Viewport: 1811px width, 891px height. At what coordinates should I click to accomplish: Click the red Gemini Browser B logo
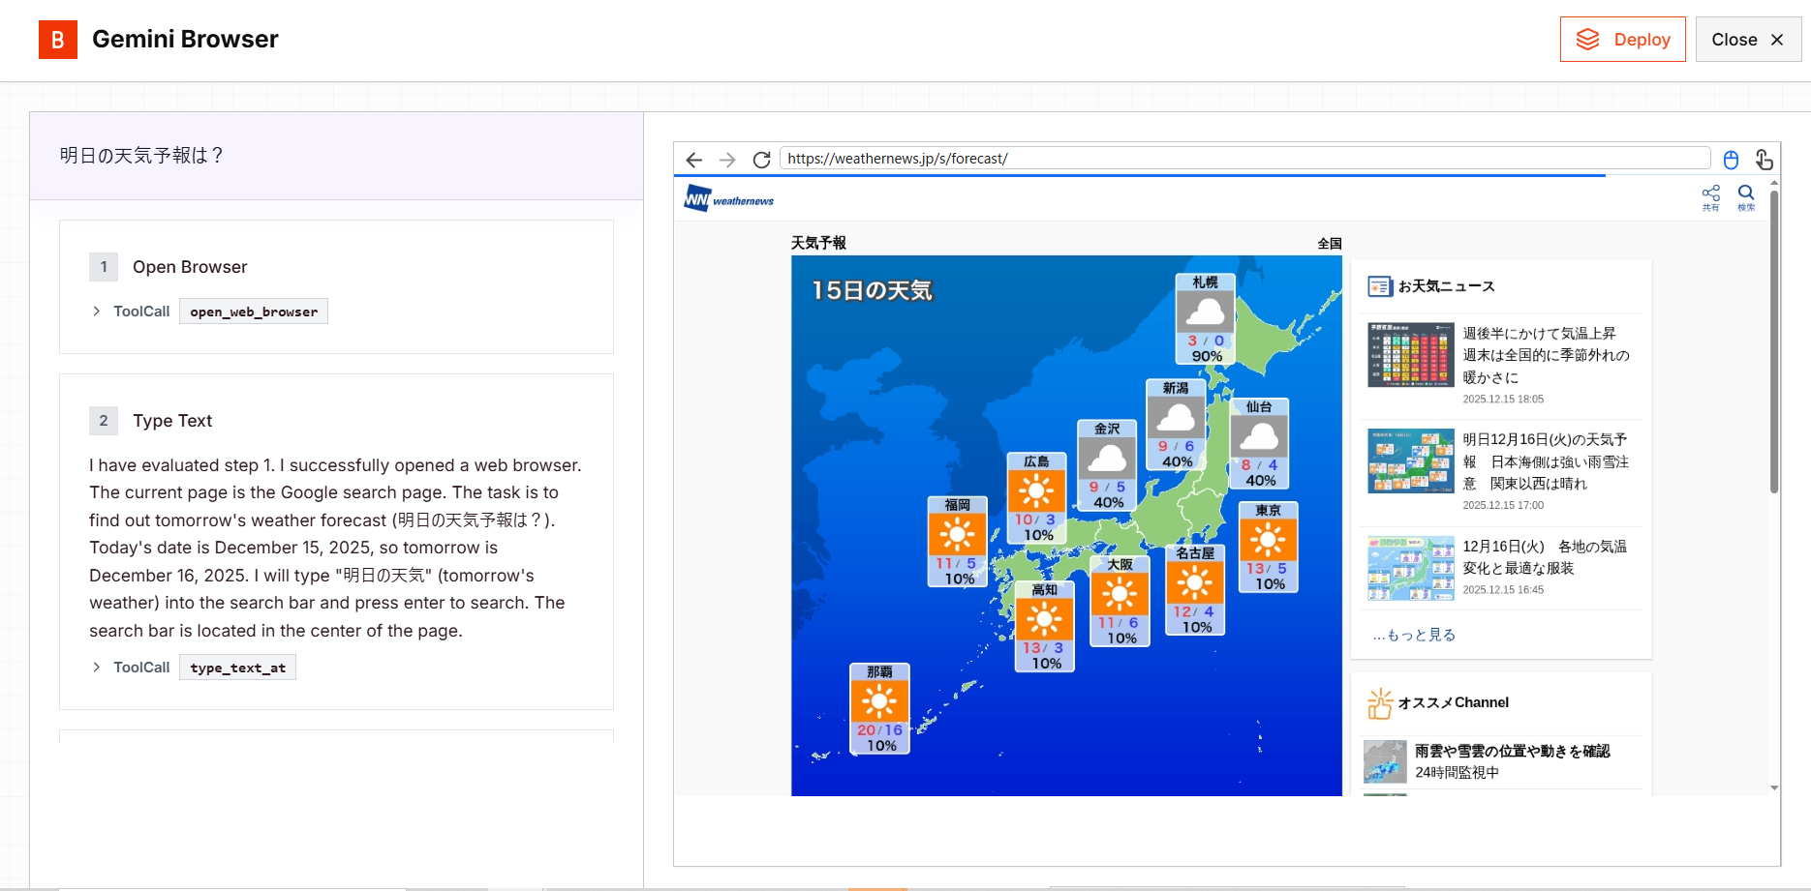(58, 40)
